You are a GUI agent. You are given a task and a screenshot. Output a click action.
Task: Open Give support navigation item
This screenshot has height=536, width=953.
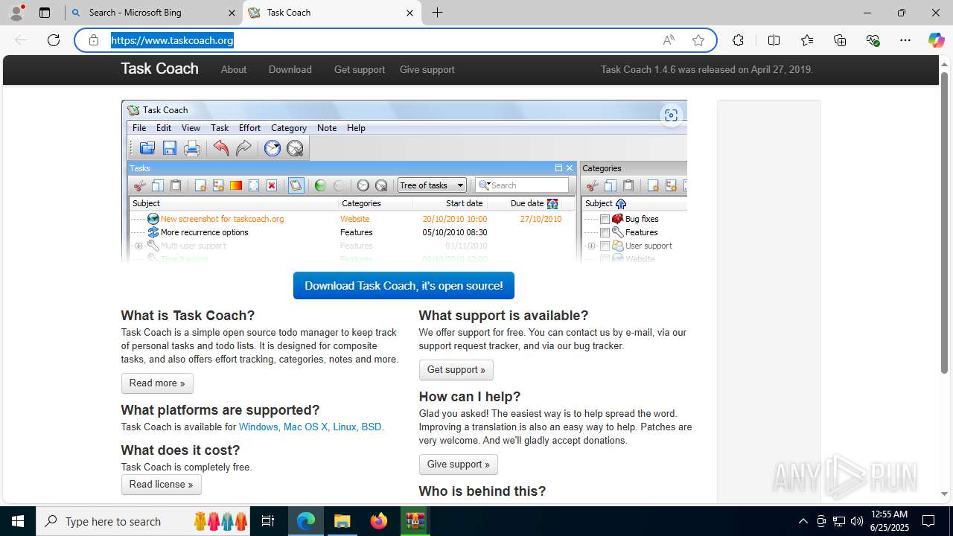click(x=427, y=69)
